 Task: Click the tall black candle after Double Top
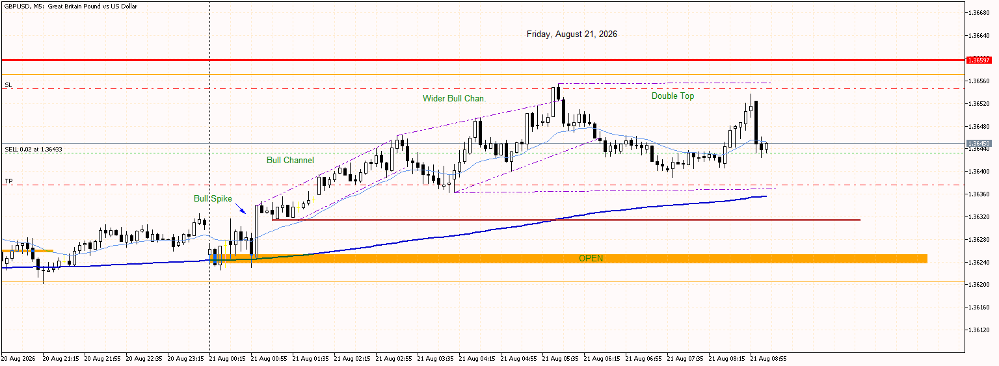point(756,122)
